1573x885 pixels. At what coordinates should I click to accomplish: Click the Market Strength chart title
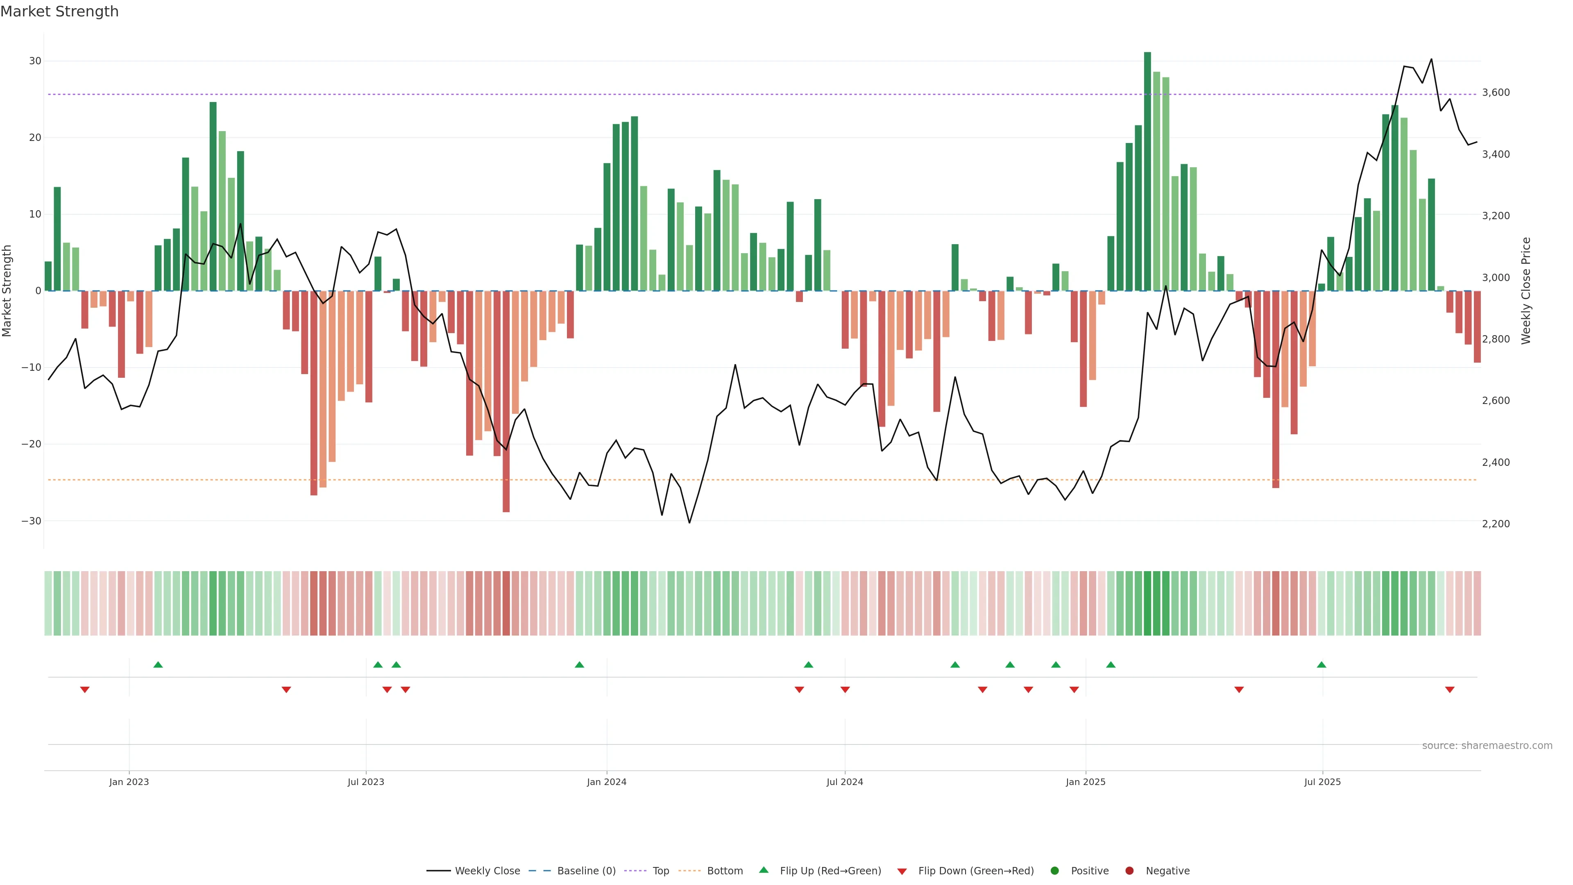[x=59, y=11]
